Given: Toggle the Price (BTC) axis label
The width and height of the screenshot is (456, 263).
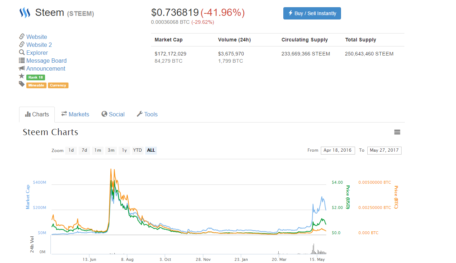Looking at the screenshot, I should pyautogui.click(x=396, y=197).
